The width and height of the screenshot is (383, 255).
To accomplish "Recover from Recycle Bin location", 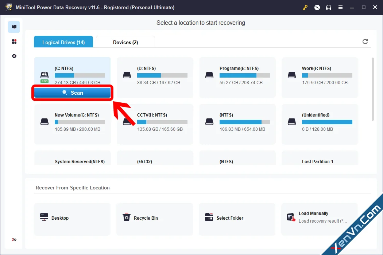I will 155,219.
